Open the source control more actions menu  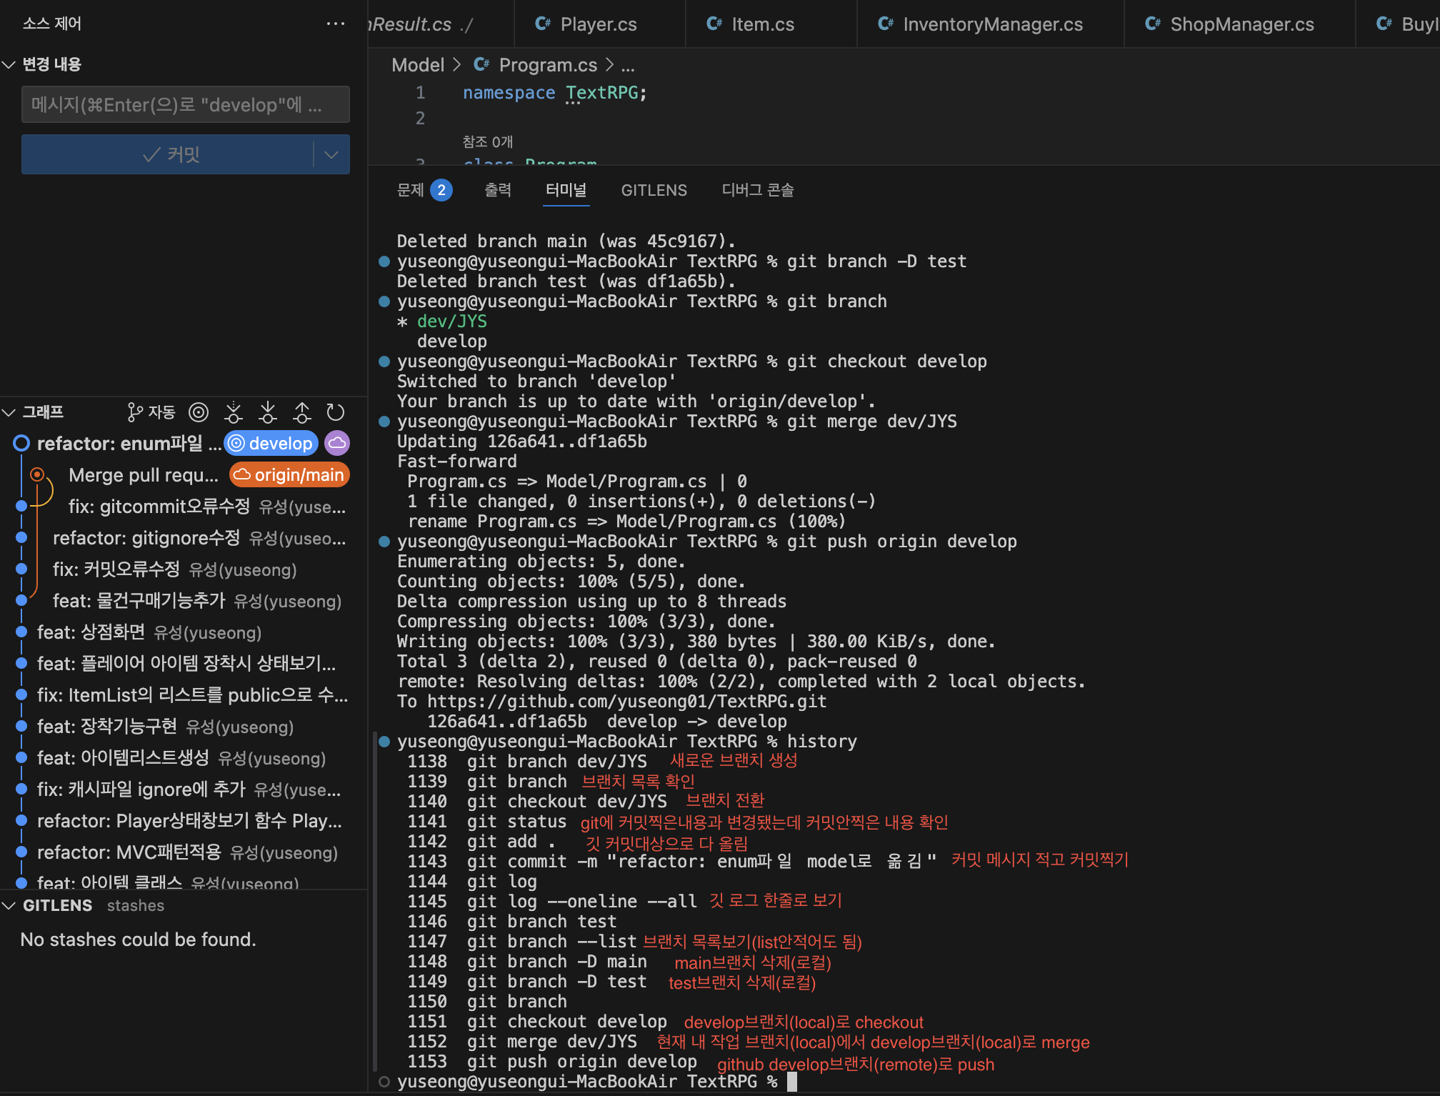pyautogui.click(x=335, y=24)
